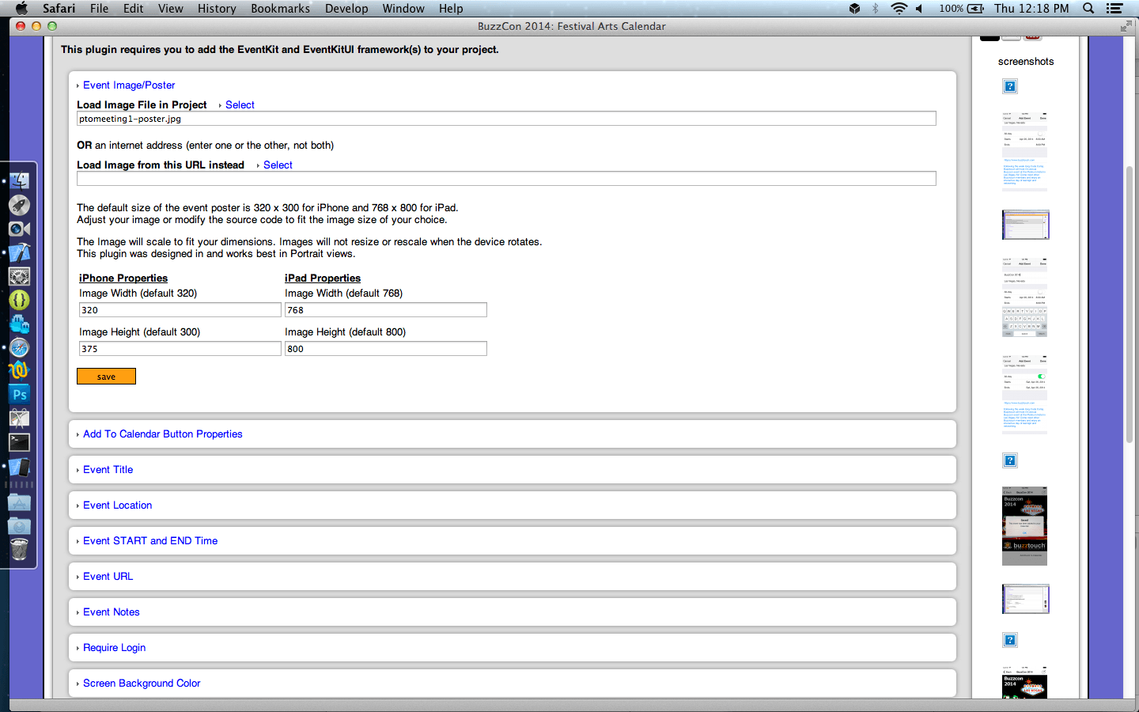The image size is (1139, 712).
Task: Open the green curly-braces app in the Dock
Action: coord(19,300)
